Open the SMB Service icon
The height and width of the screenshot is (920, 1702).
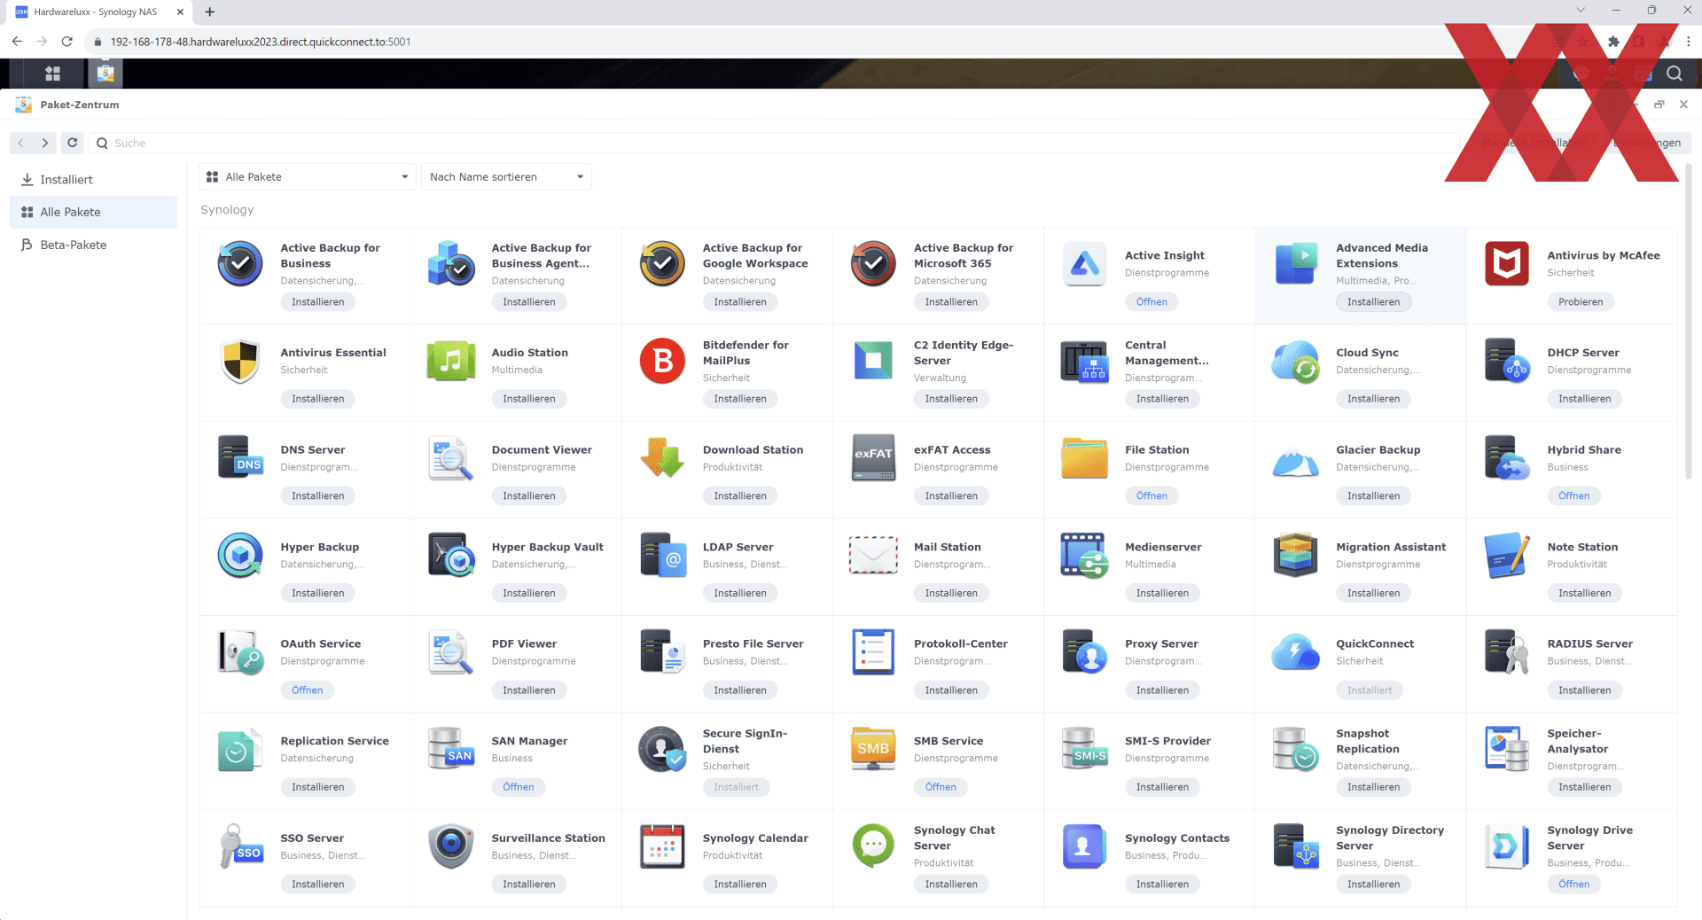coord(873,749)
